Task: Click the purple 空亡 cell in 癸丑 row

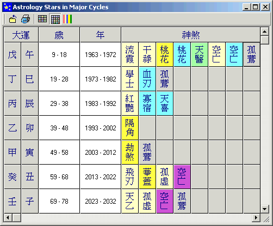Action: [x=182, y=177]
